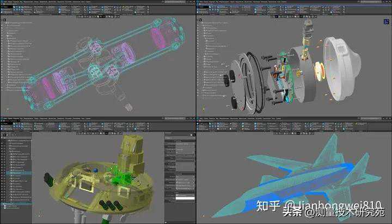The image size is (392, 224).
Task: Select the highlighted part row in the platform model tree
Action: coord(19,173)
